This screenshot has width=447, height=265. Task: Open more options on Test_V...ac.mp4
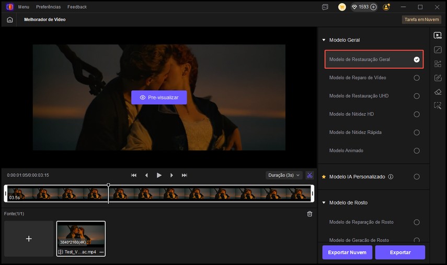101,252
